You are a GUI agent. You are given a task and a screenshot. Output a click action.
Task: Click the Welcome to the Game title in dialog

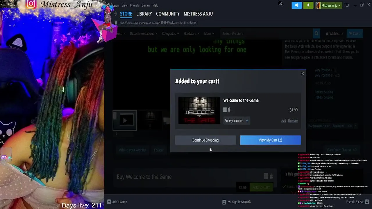(x=241, y=100)
